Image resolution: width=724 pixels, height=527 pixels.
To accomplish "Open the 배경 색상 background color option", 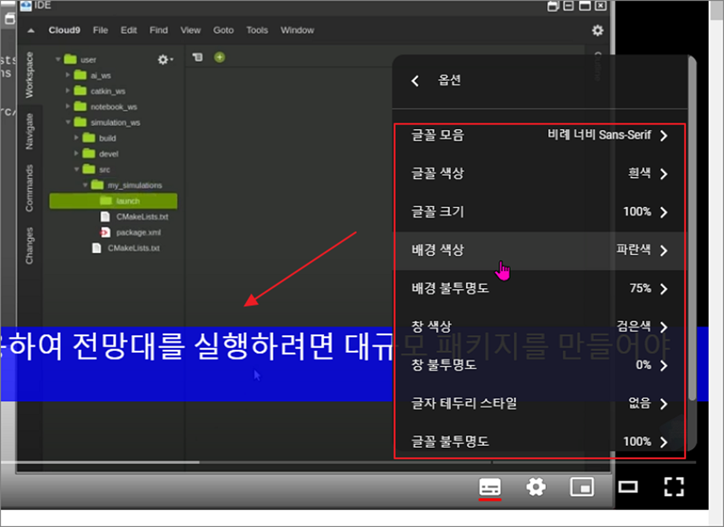I will click(539, 250).
